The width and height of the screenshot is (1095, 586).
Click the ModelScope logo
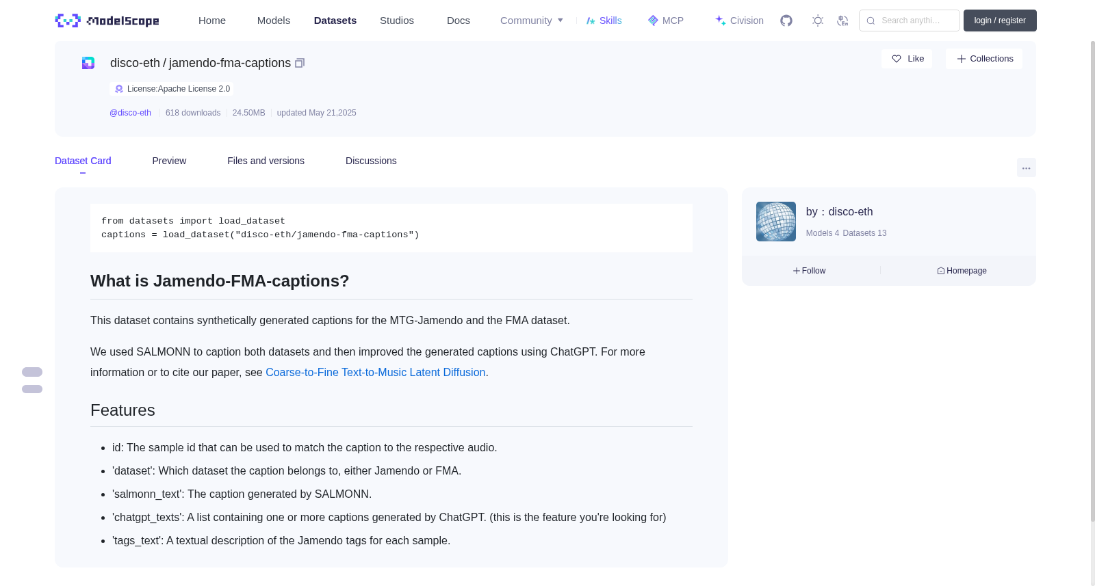point(107,21)
